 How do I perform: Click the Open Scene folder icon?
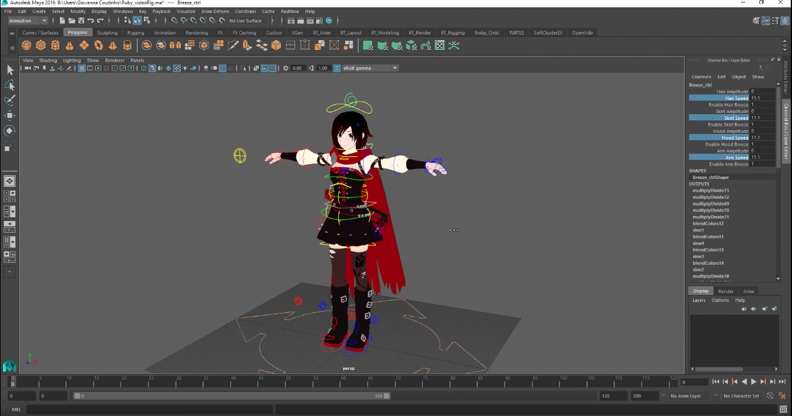click(72, 21)
